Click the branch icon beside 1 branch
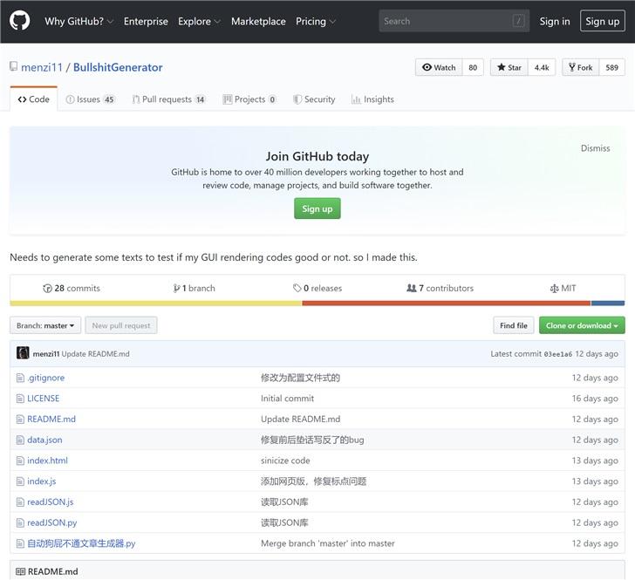Viewport: 635px width, 580px height. click(176, 289)
